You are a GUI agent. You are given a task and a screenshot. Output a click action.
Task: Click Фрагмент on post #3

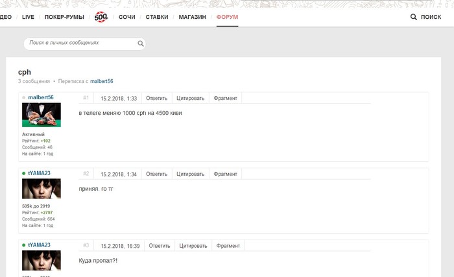coord(228,246)
